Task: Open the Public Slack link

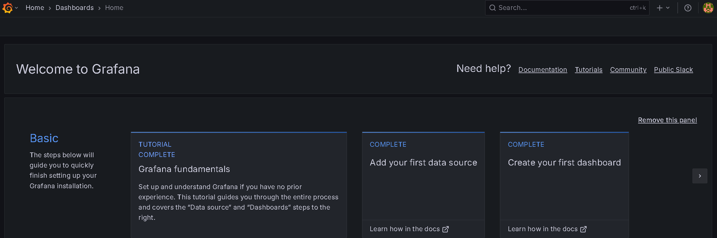Action: point(673,70)
